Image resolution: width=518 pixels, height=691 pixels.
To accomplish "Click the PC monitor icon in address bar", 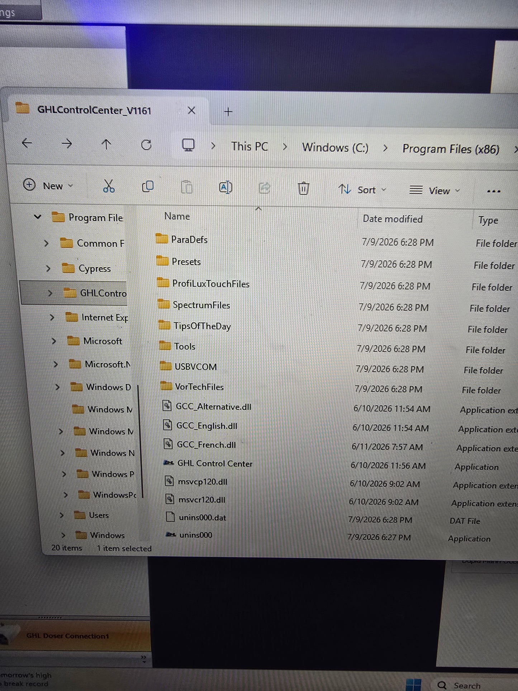I will pyautogui.click(x=188, y=145).
